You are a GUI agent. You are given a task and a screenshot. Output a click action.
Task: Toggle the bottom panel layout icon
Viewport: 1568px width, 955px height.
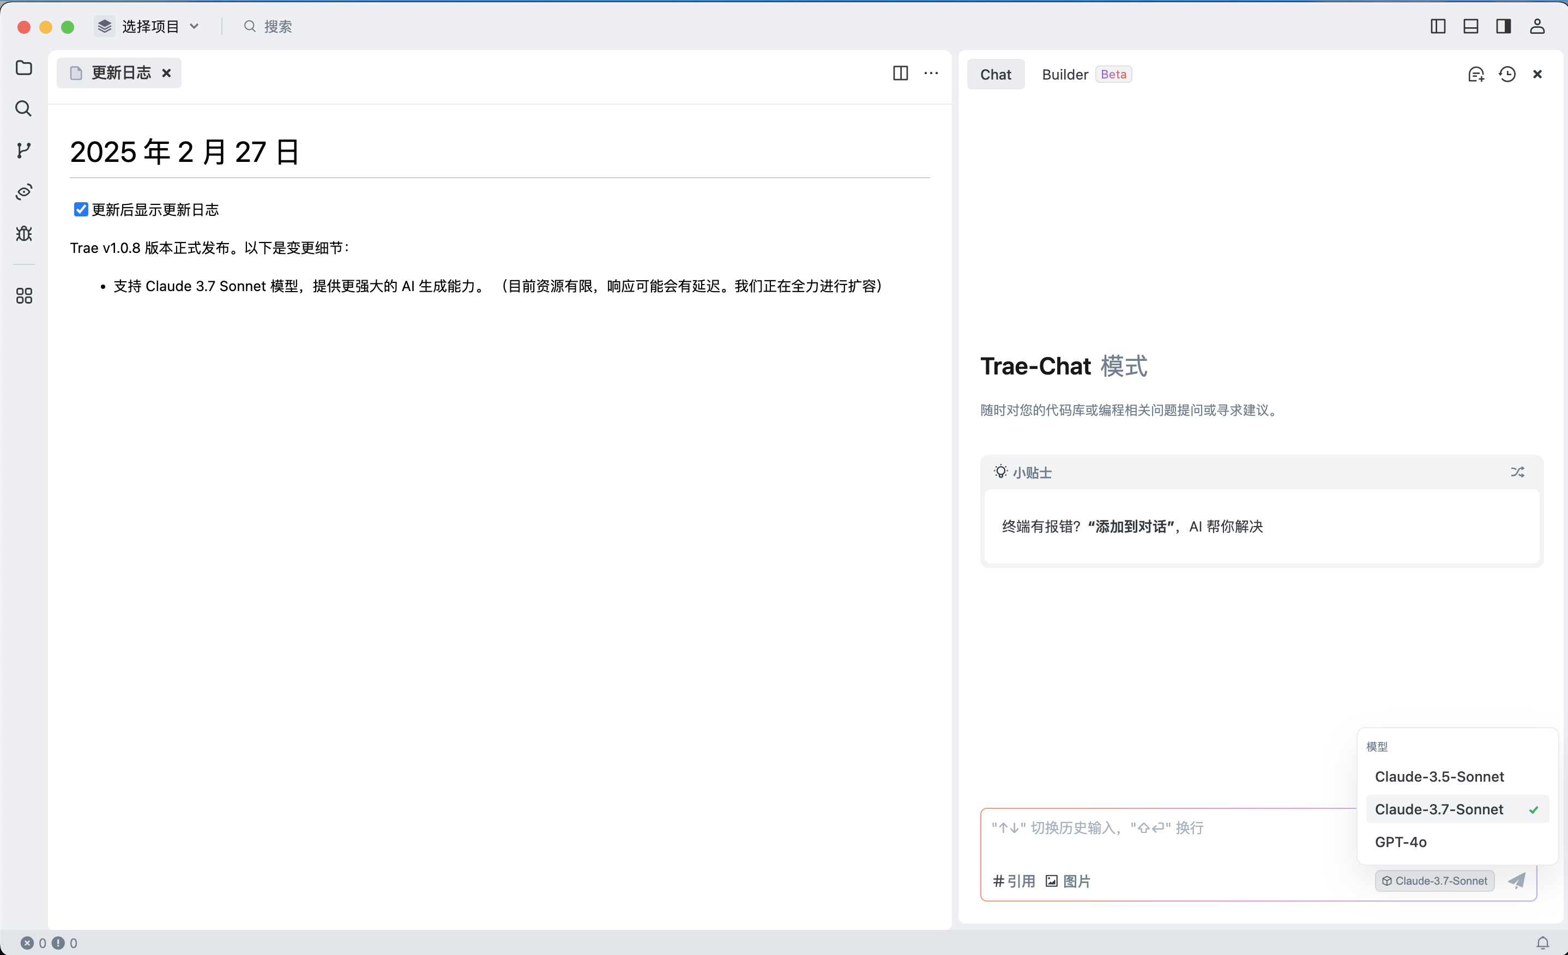[x=1470, y=26]
